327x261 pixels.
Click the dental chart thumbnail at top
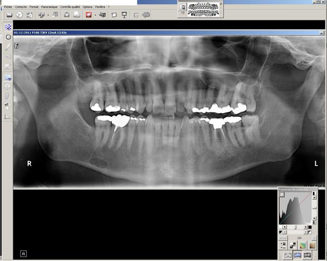click(202, 9)
